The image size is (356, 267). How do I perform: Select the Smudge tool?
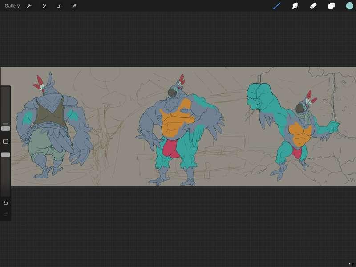(295, 6)
